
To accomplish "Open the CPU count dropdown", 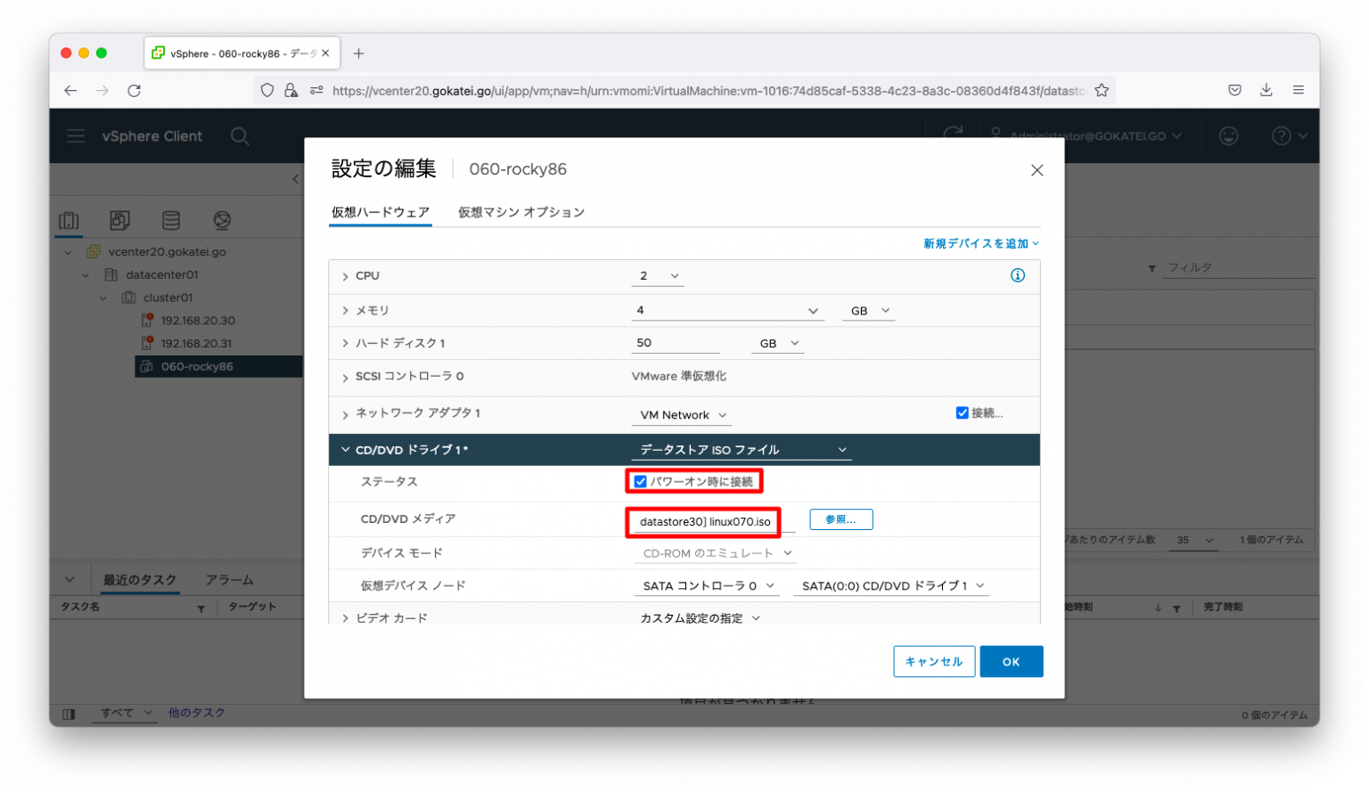I will coord(658,276).
